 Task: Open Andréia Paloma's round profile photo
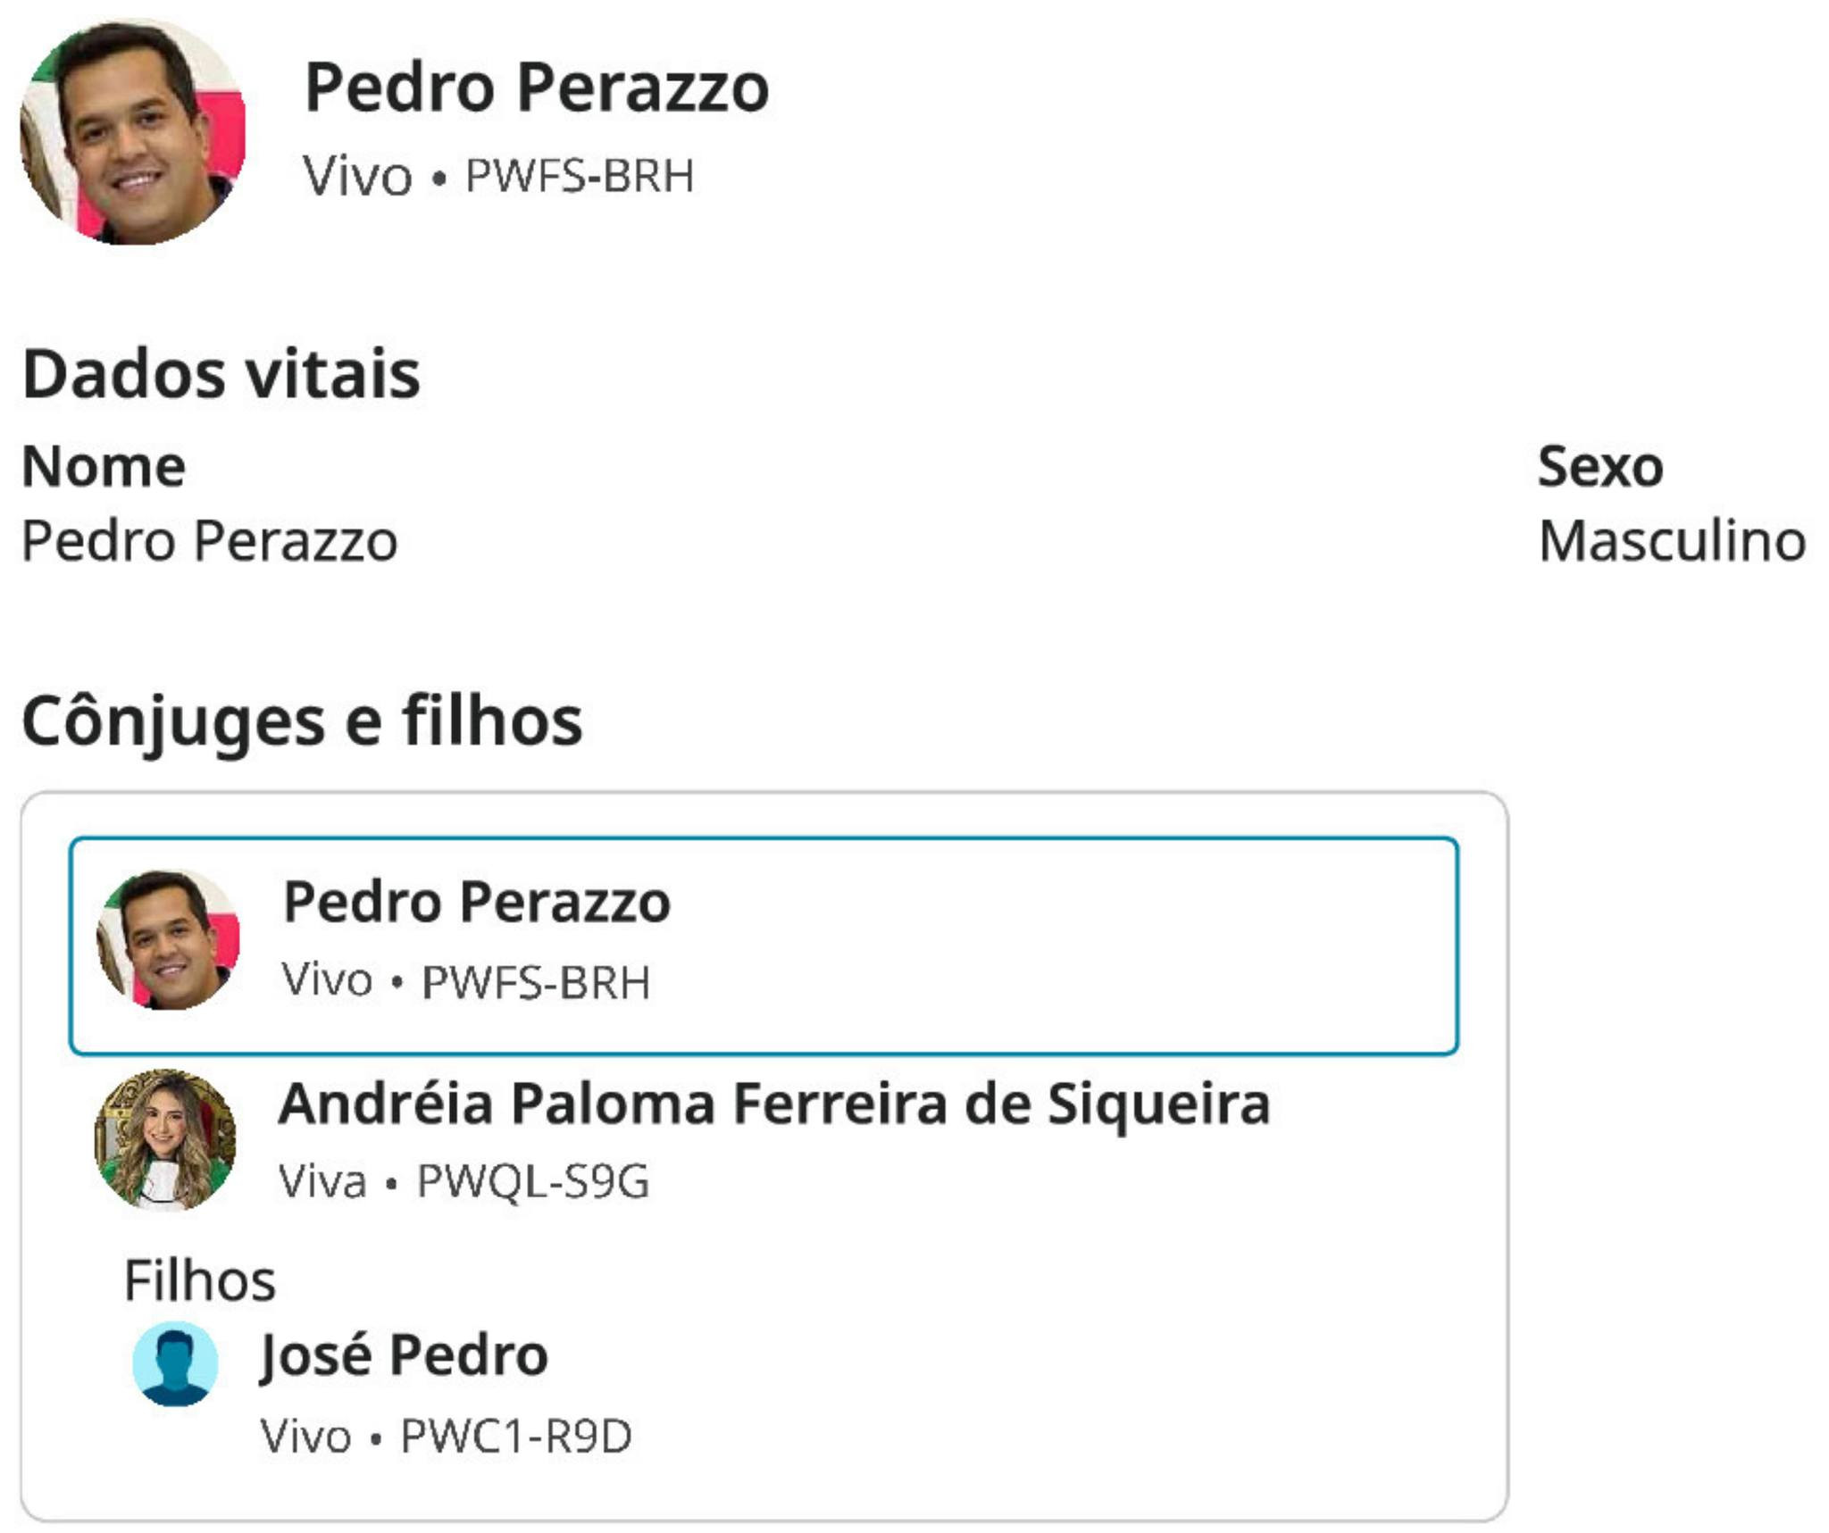[x=165, y=1140]
